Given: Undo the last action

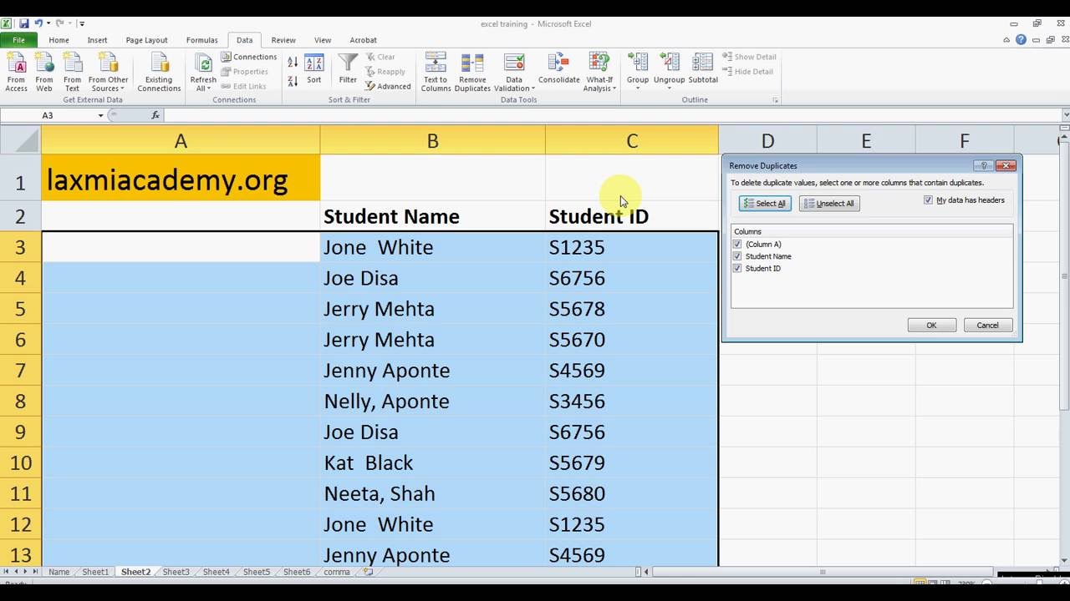Looking at the screenshot, I should (38, 23).
